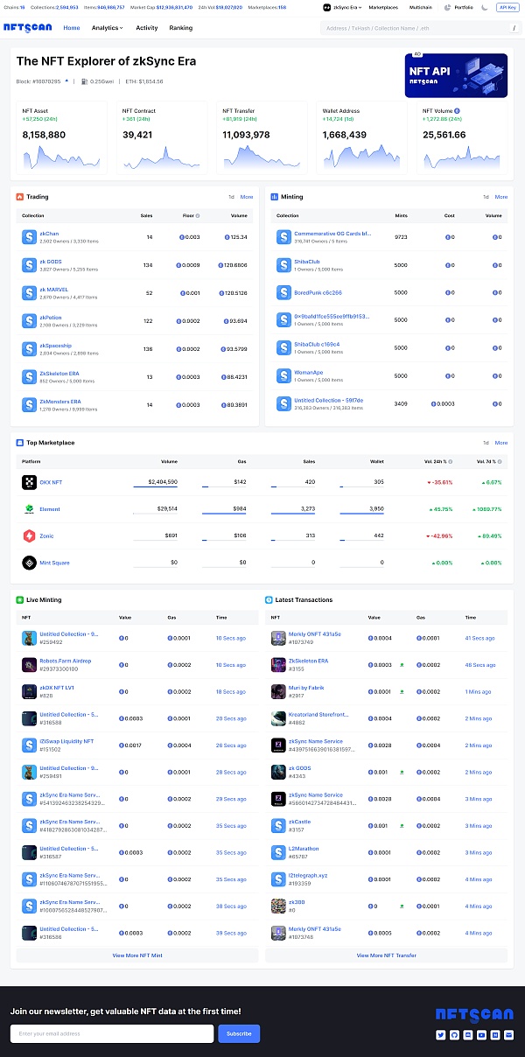Click the Element marketplace logo

tap(28, 508)
